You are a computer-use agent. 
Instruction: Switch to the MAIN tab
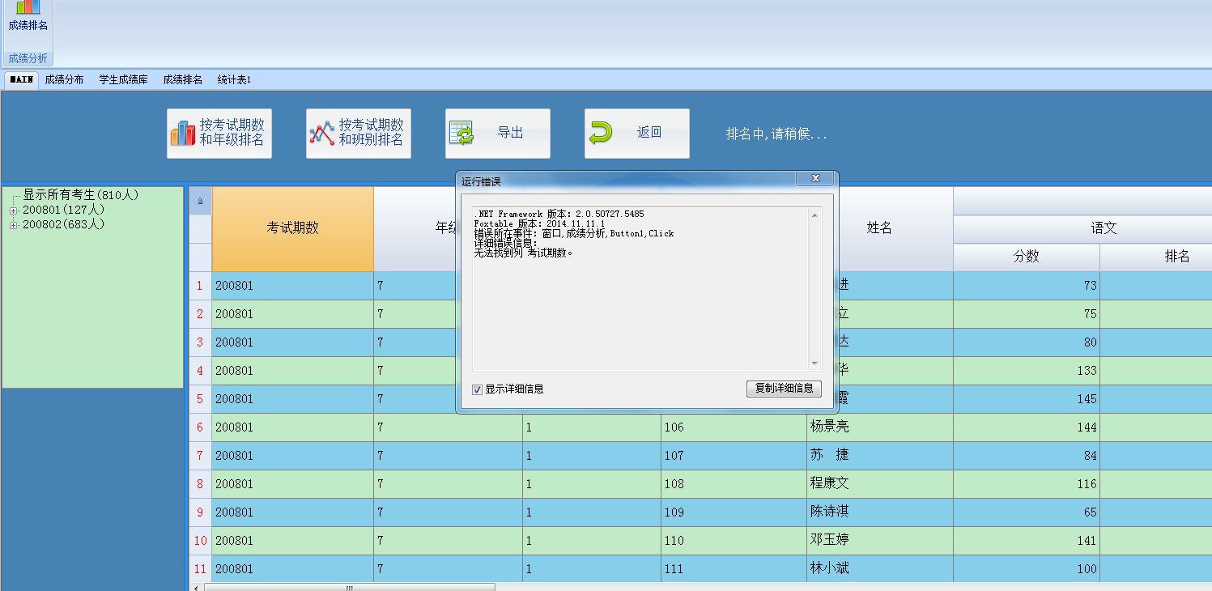[x=21, y=79]
